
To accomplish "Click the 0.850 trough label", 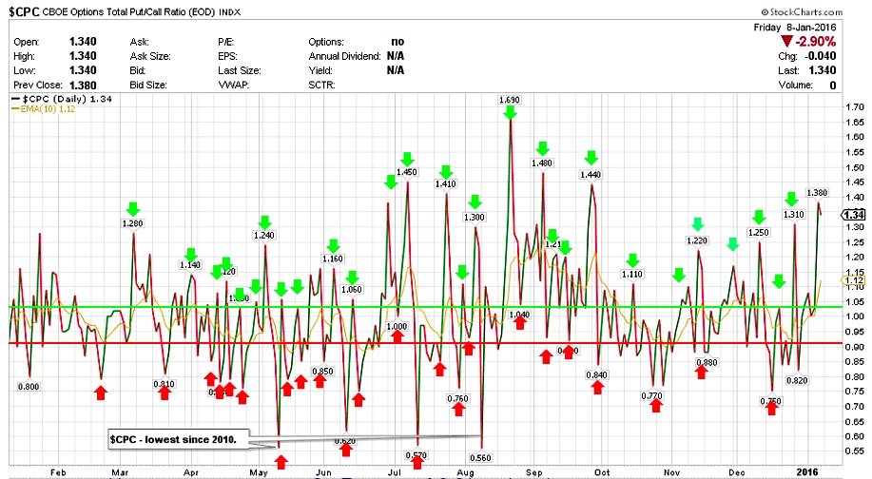I will point(322,372).
